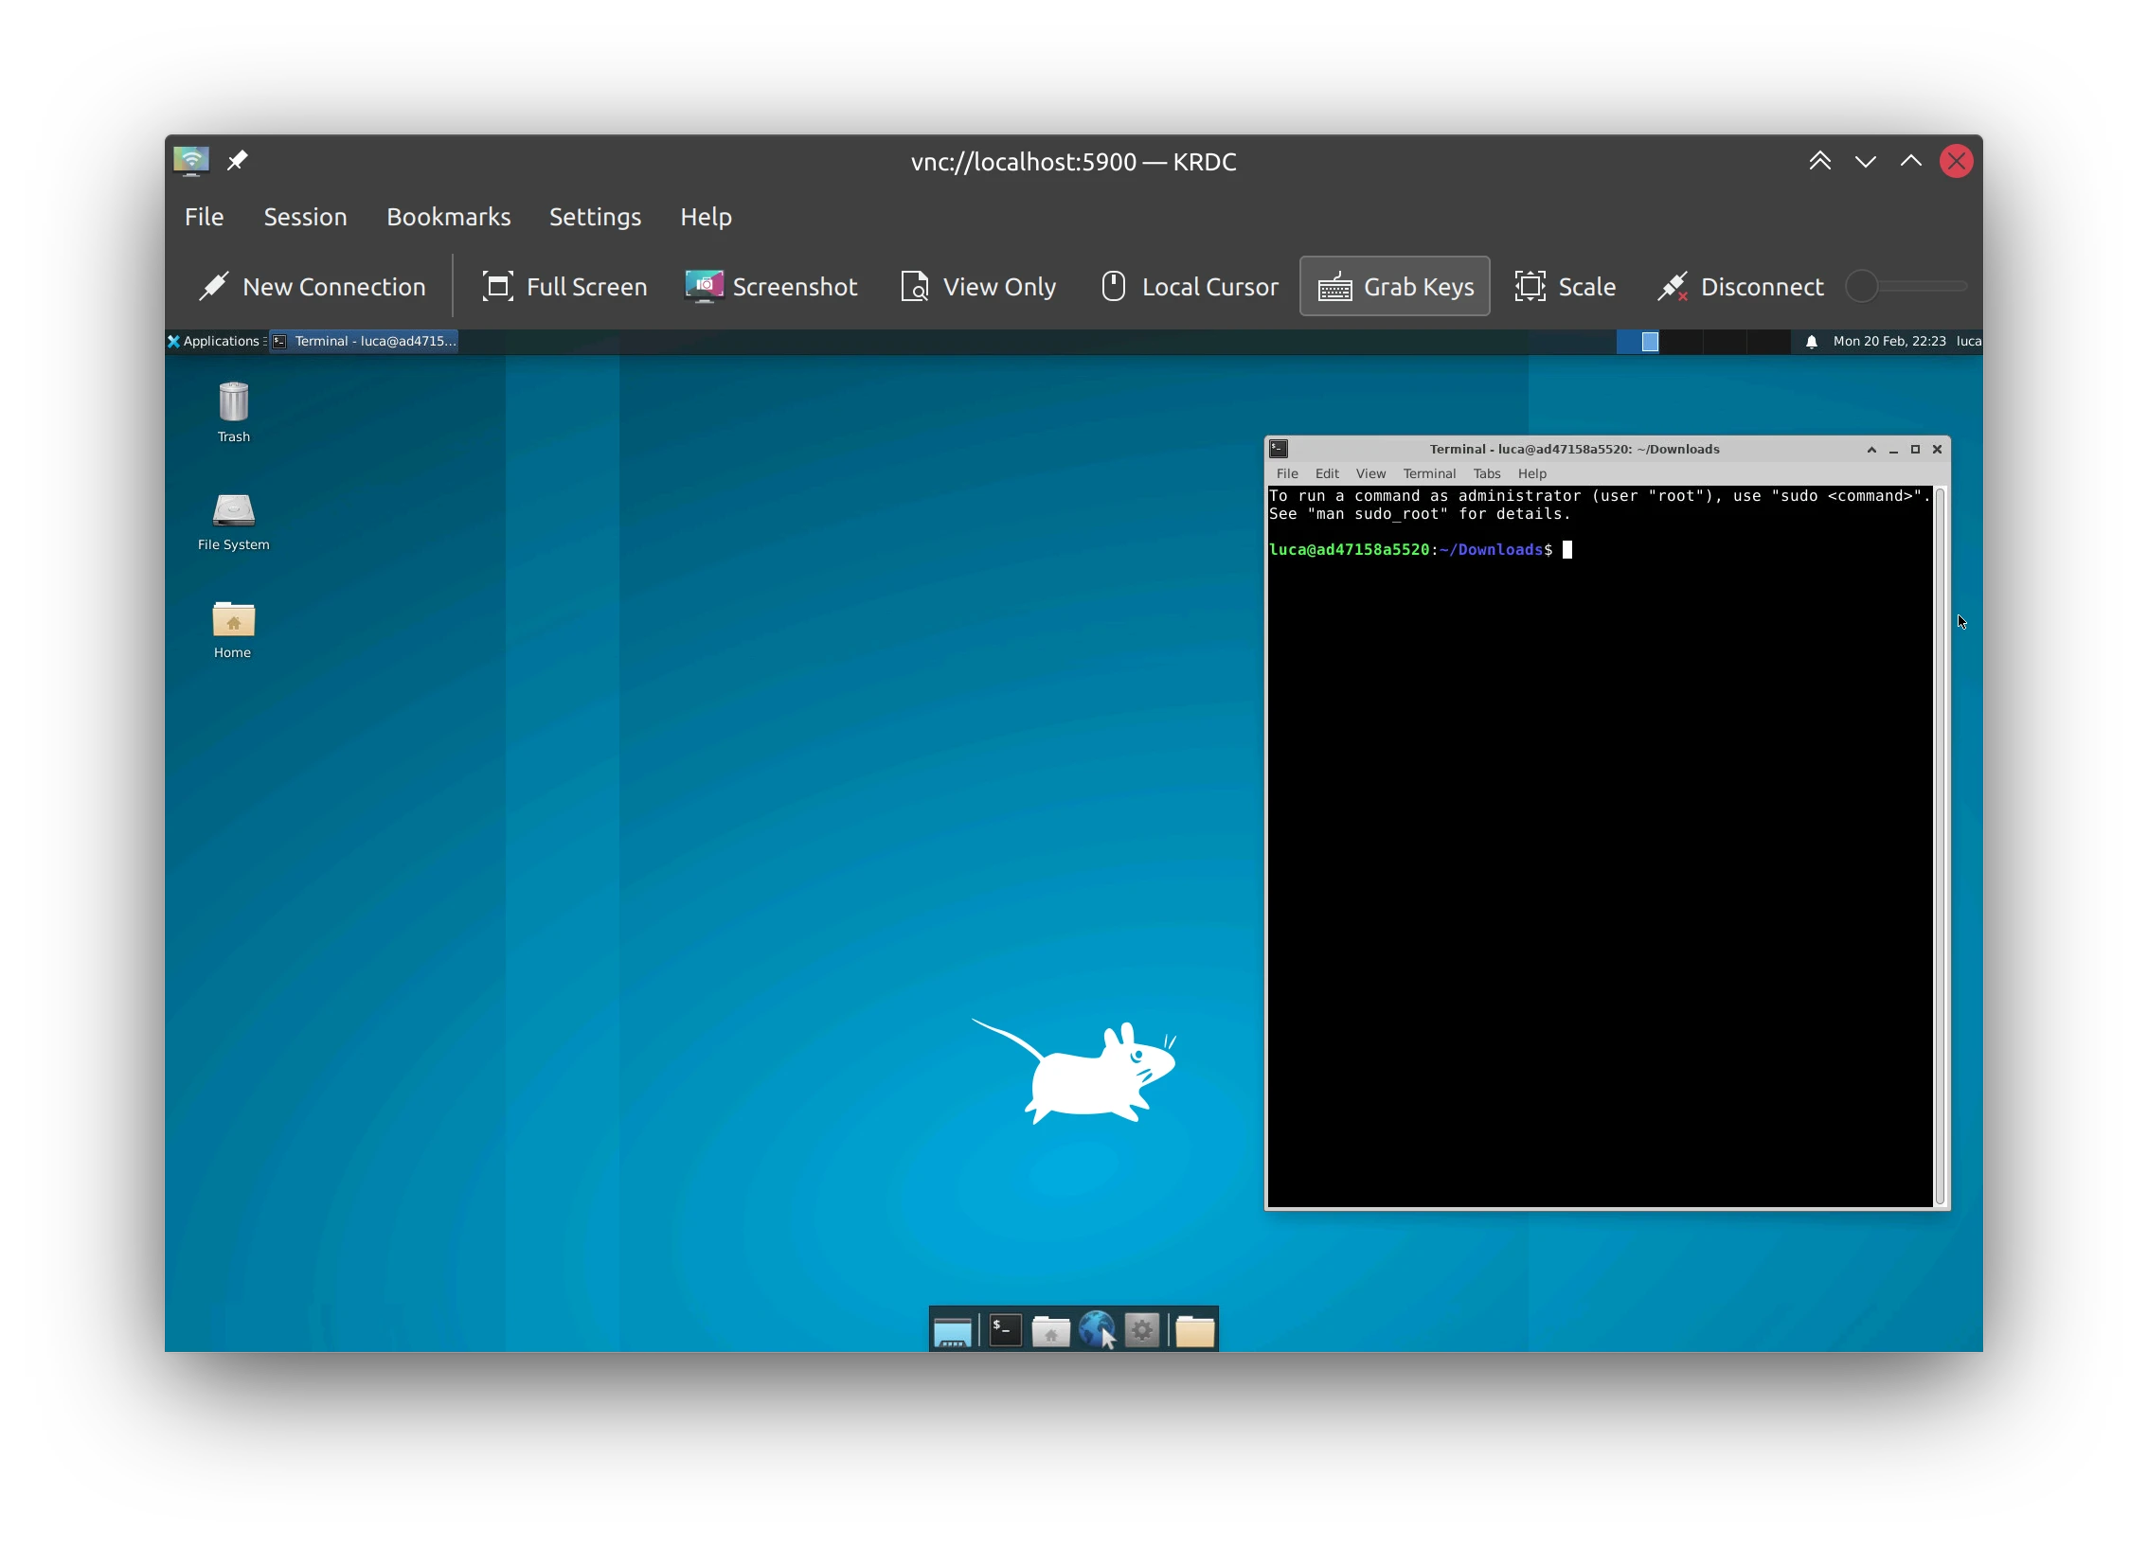The width and height of the screenshot is (2148, 1547).
Task: Expand the Bookmarks menu
Action: coord(445,217)
